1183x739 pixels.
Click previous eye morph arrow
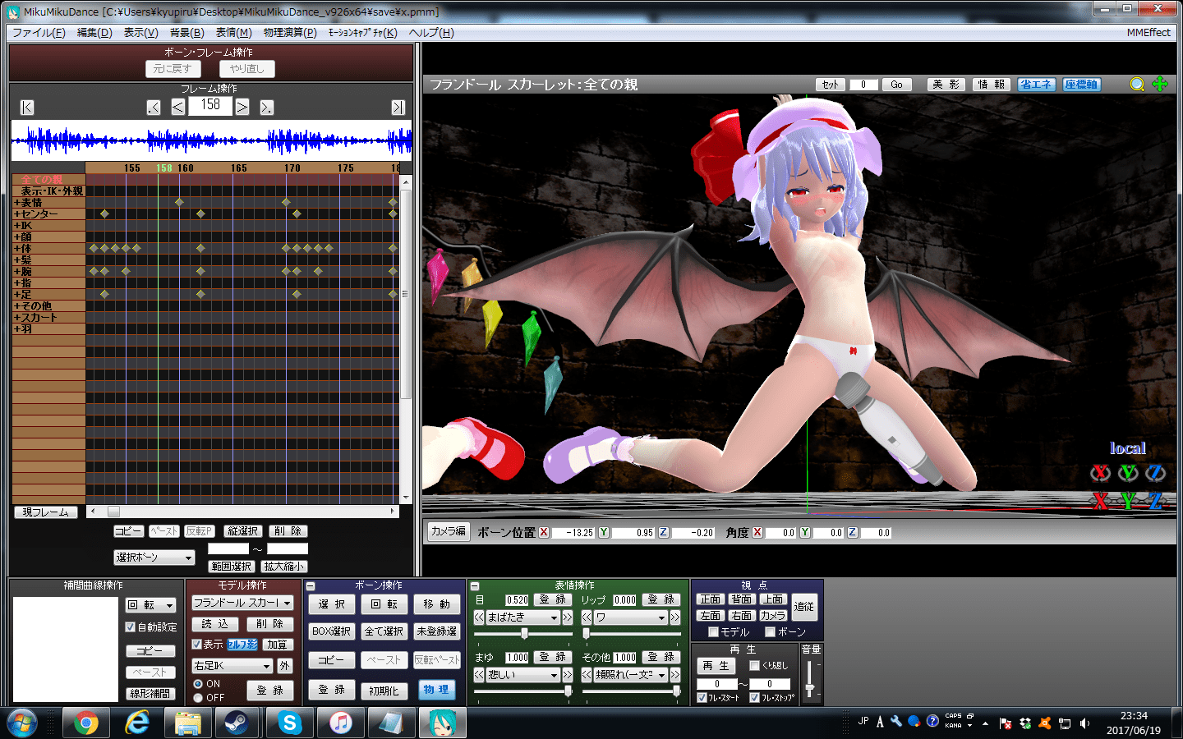tap(479, 617)
